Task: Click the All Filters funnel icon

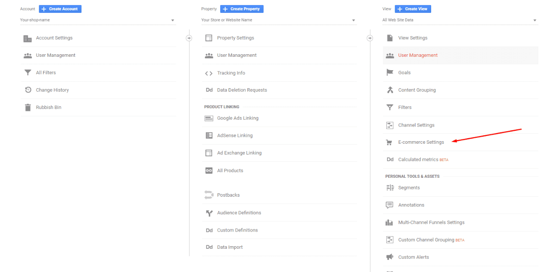Action: pos(28,73)
